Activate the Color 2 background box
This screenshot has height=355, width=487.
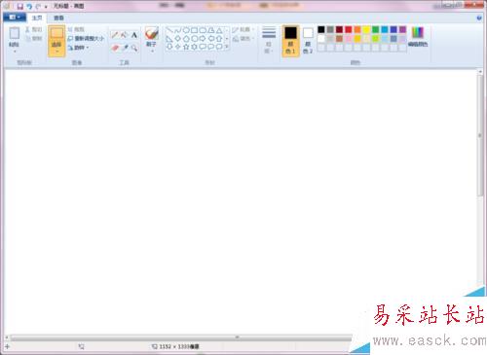pyautogui.click(x=308, y=41)
